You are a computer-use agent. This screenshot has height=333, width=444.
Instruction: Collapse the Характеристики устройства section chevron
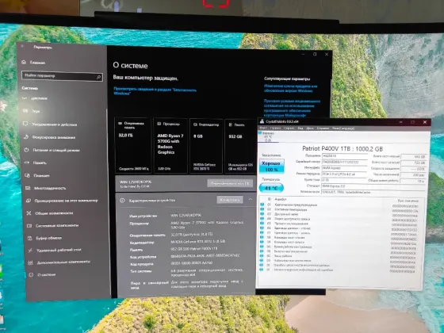pyautogui.click(x=251, y=200)
